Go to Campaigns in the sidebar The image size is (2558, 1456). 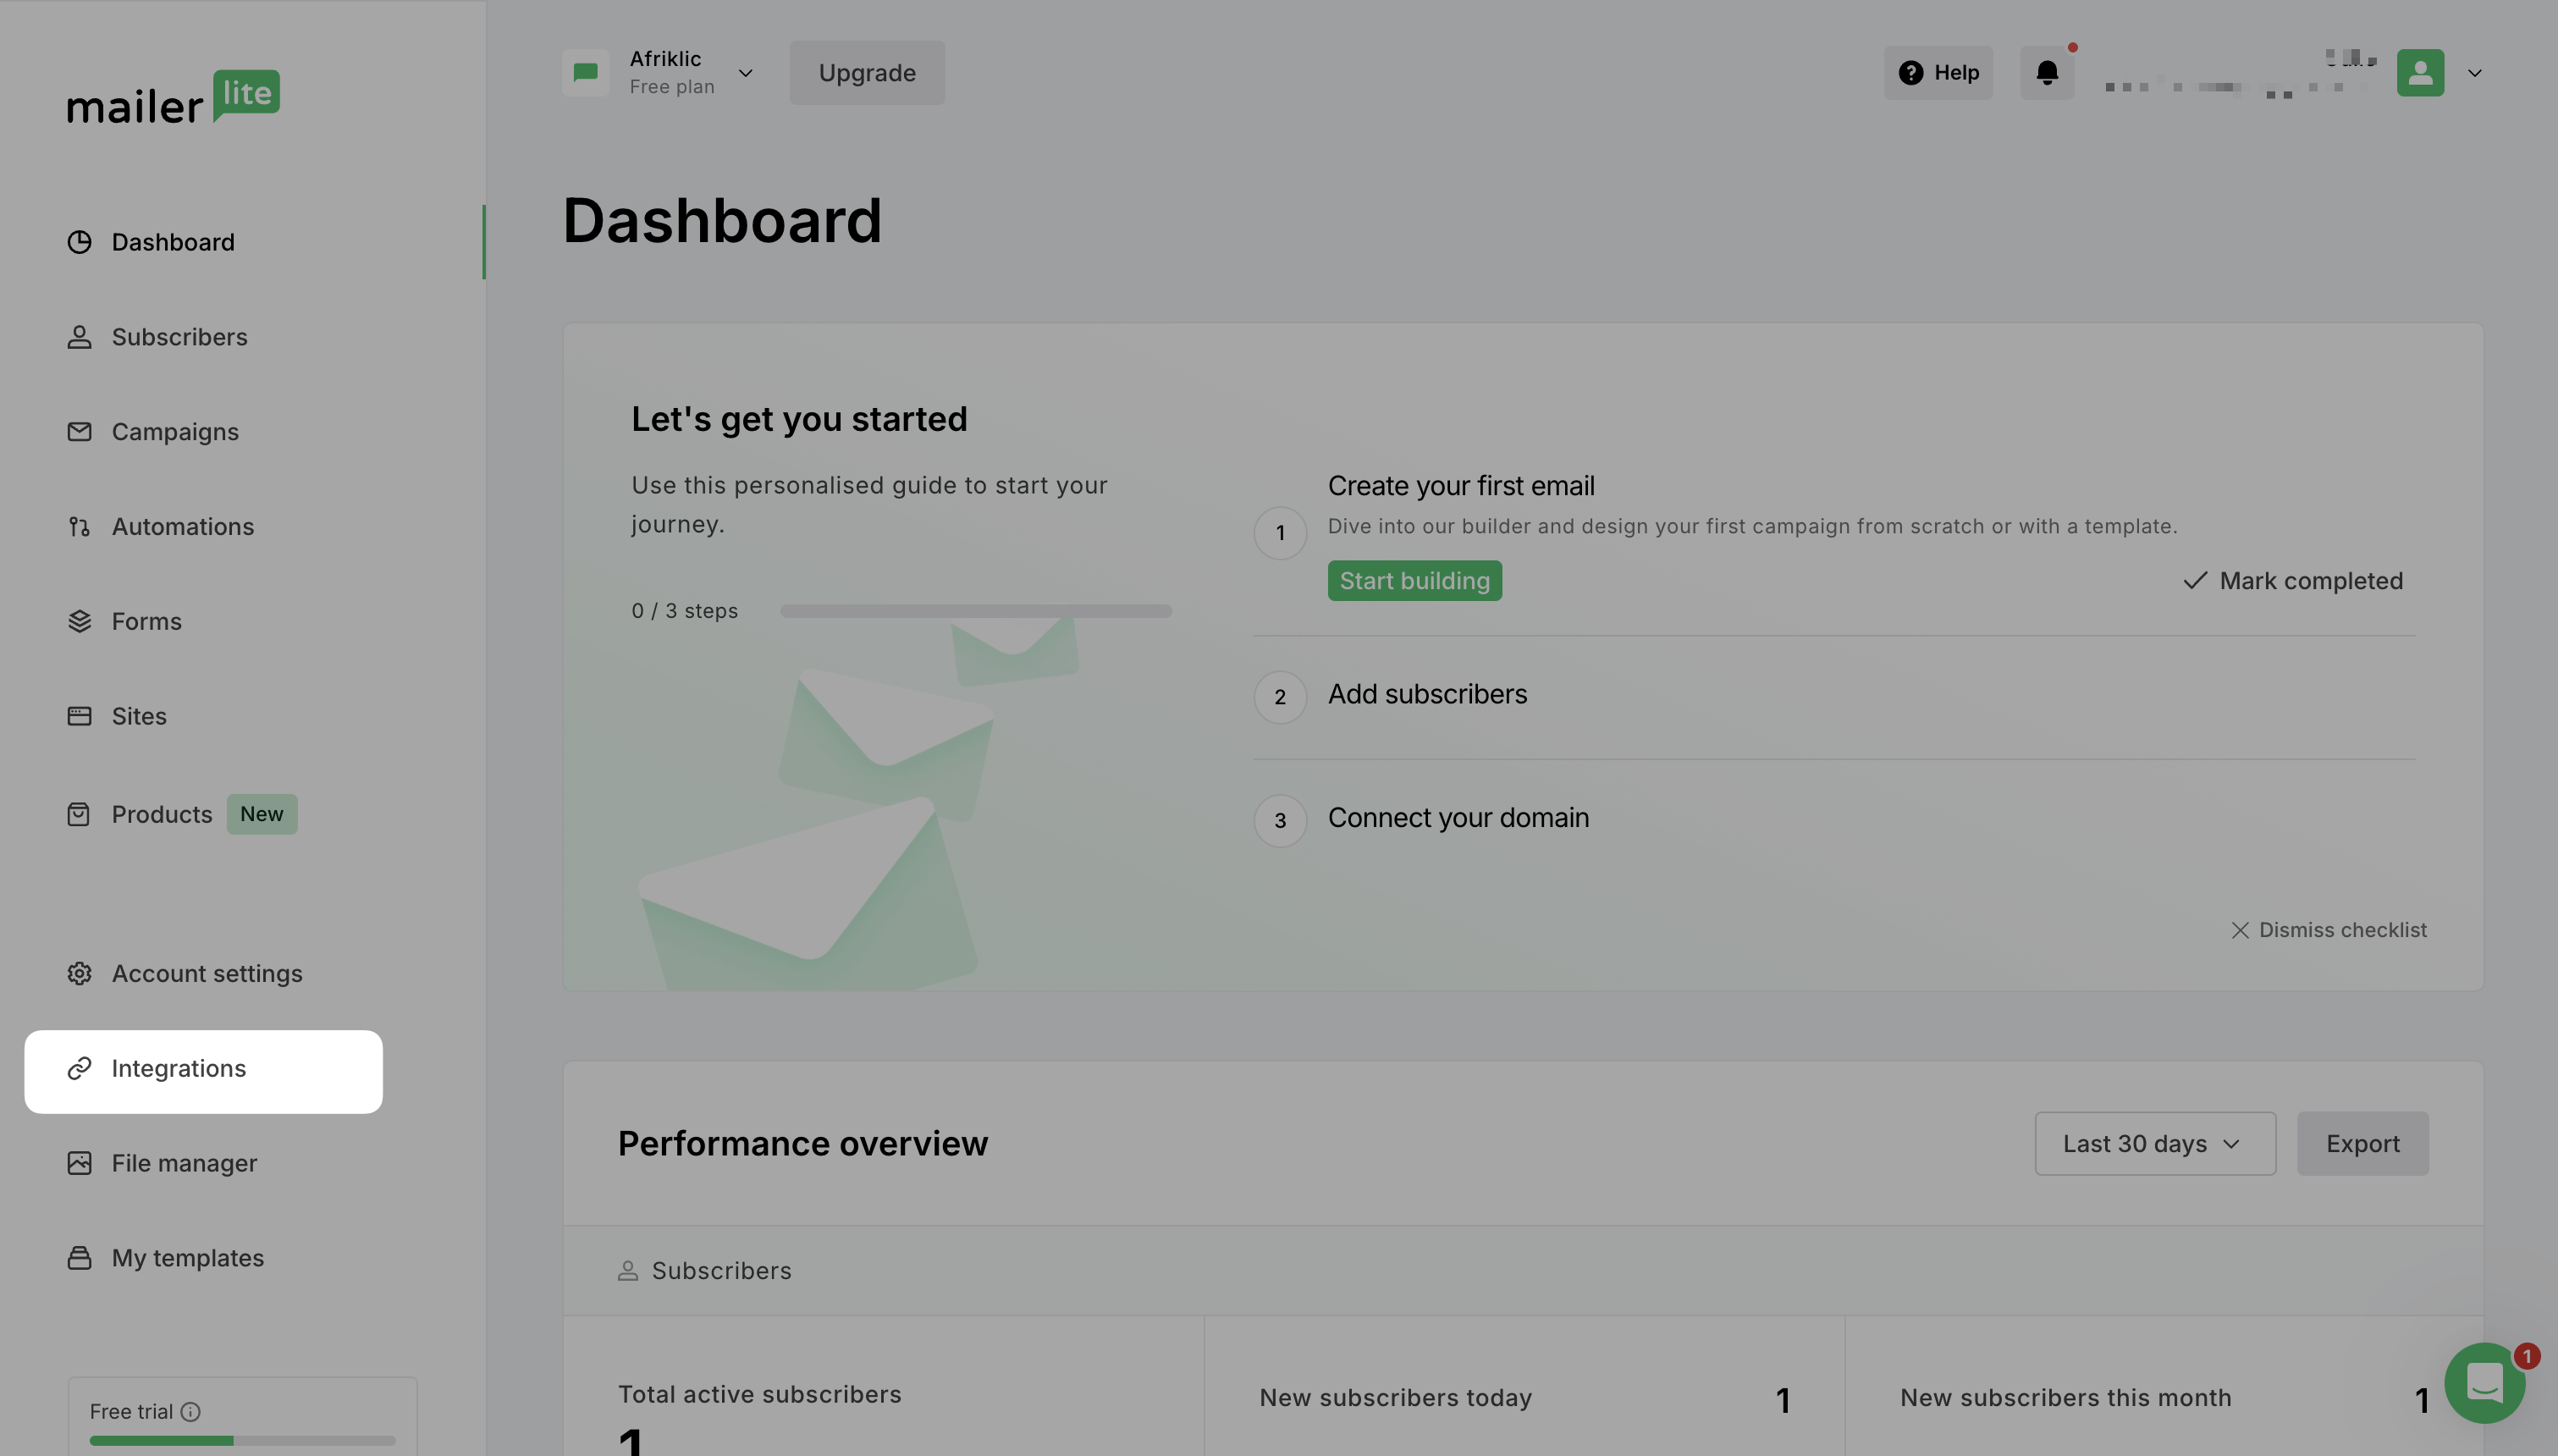[175, 432]
